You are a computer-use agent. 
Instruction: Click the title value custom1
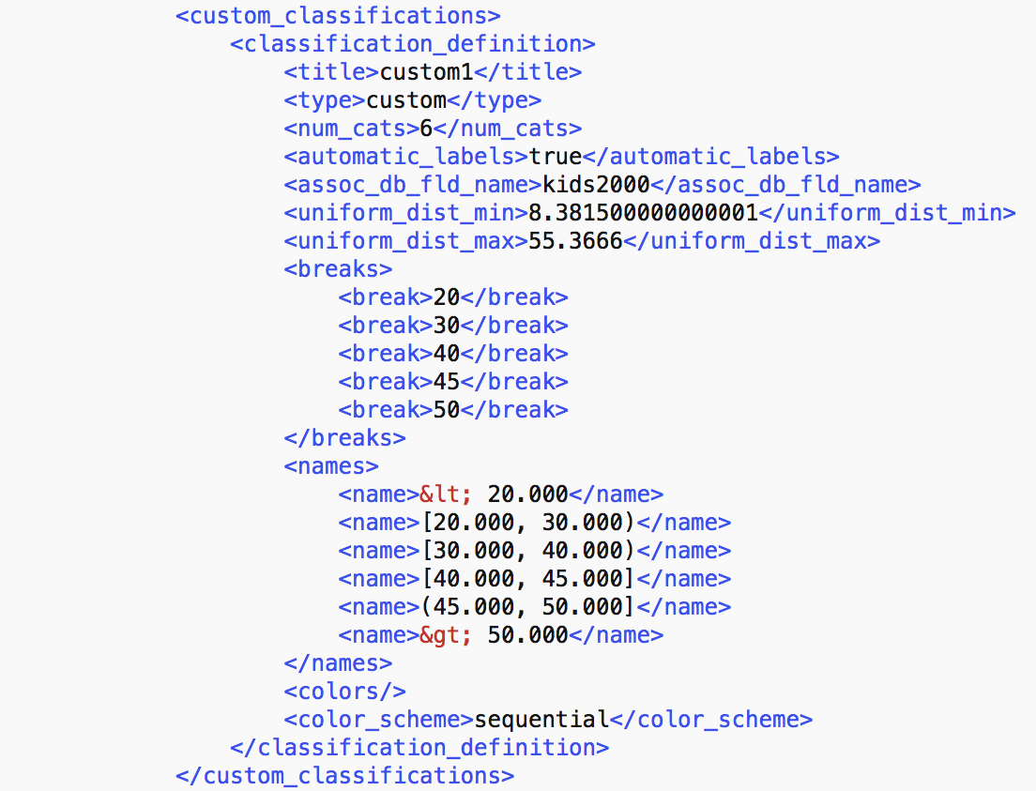tap(427, 72)
